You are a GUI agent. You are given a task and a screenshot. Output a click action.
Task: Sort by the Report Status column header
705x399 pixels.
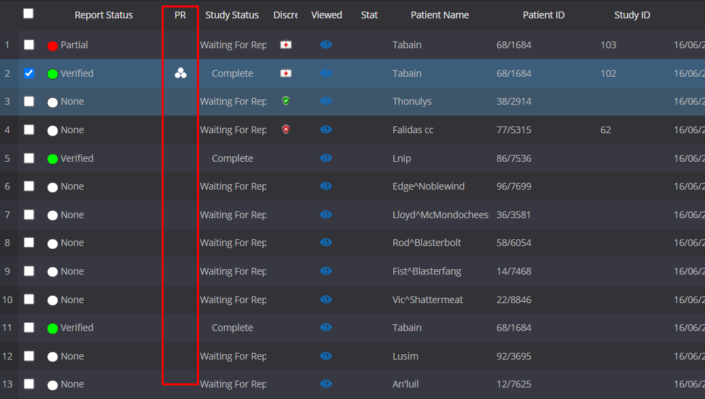[x=103, y=15]
